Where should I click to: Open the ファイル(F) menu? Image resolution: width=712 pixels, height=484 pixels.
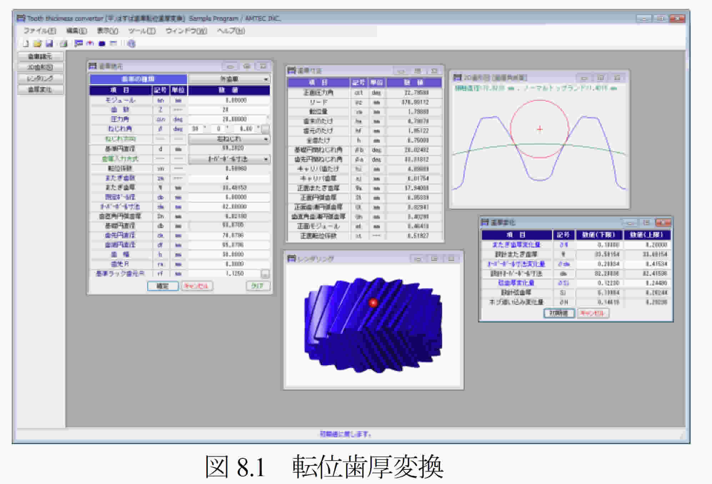40,31
